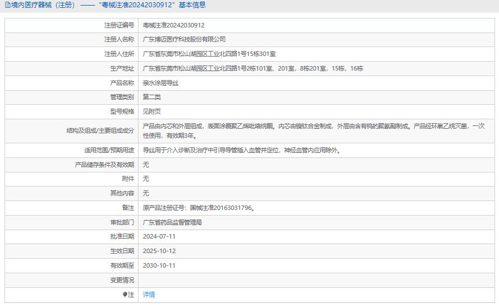Image resolution: width=499 pixels, height=308 pixels.
Task: Select product name 亲水涂层导丝
Action: point(160,83)
